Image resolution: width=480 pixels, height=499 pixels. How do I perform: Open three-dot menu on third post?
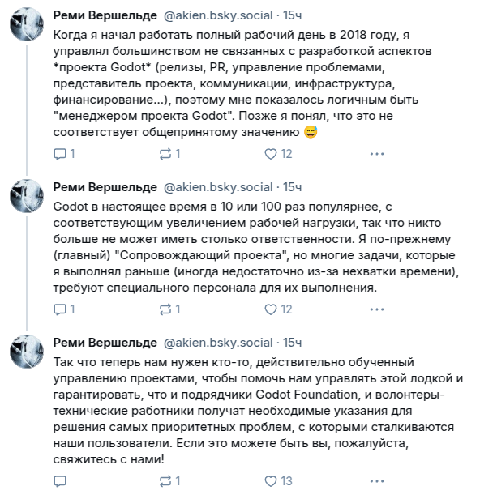[377, 481]
